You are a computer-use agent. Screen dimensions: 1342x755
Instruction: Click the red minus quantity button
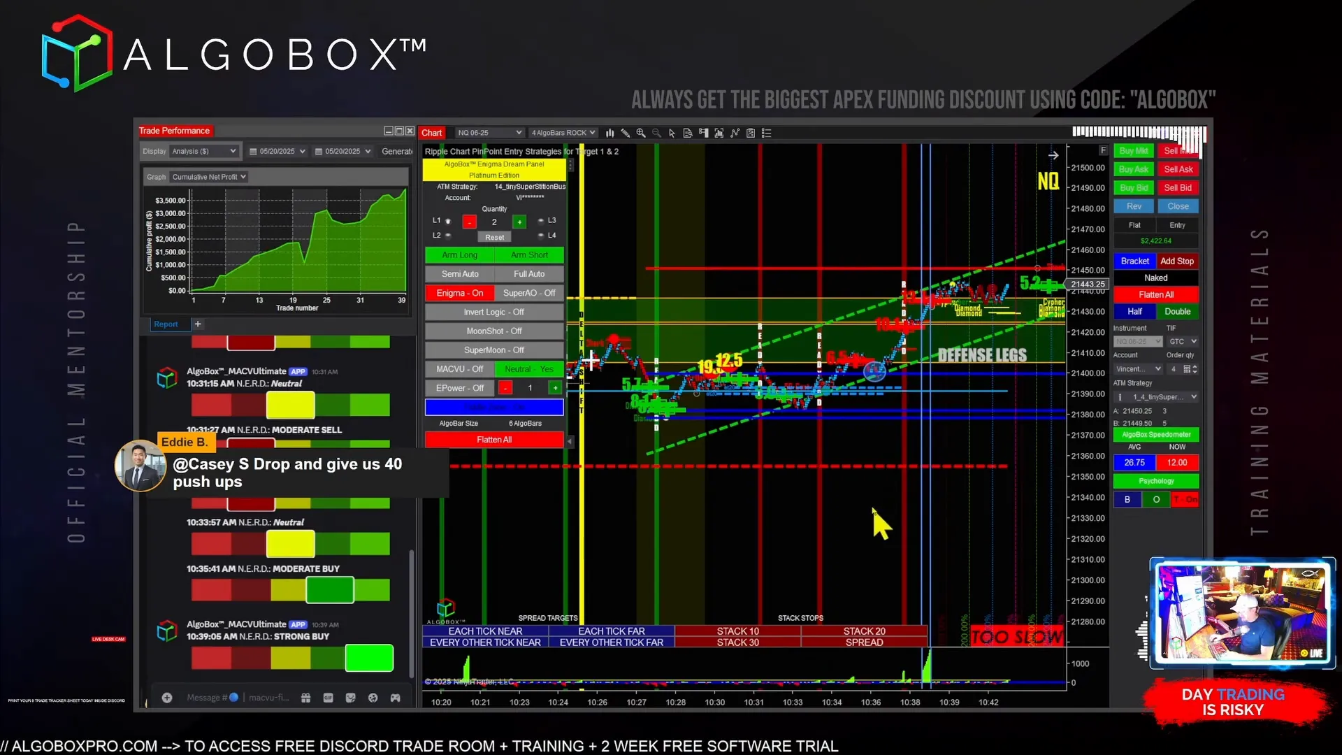point(470,222)
